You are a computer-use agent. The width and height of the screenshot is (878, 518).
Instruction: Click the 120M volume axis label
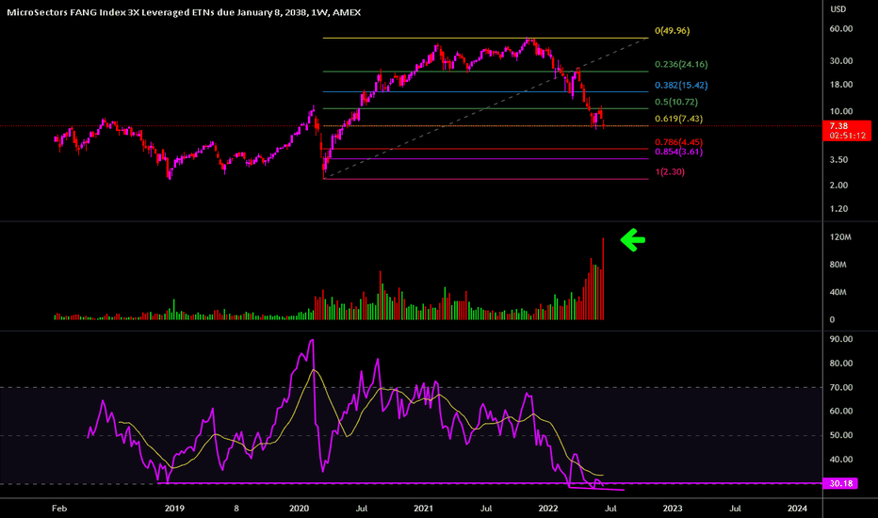click(x=840, y=237)
